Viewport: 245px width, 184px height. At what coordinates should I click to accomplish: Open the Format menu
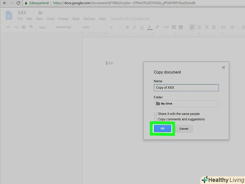pyautogui.click(x=63, y=19)
